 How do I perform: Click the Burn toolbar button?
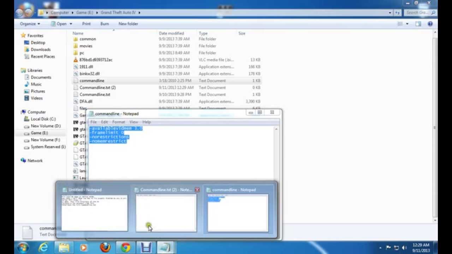tap(105, 24)
